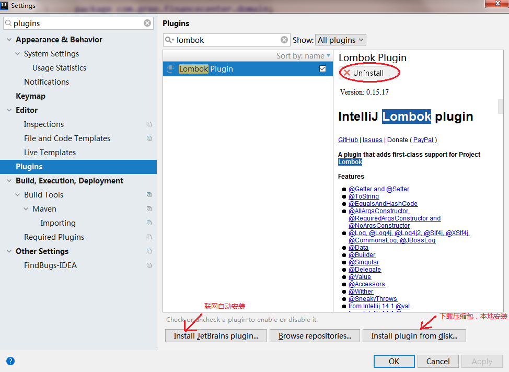The width and height of the screenshot is (509, 372).
Task: Select the Plugins settings page
Action: pos(78,167)
